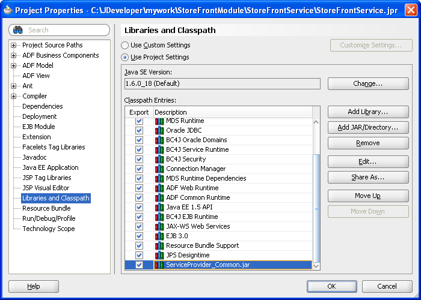Select ADF View in the tree
421x300 pixels.
(x=36, y=76)
